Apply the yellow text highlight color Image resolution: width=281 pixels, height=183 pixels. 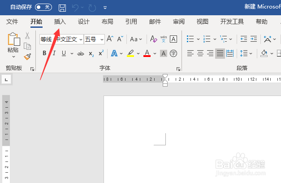click(130, 53)
